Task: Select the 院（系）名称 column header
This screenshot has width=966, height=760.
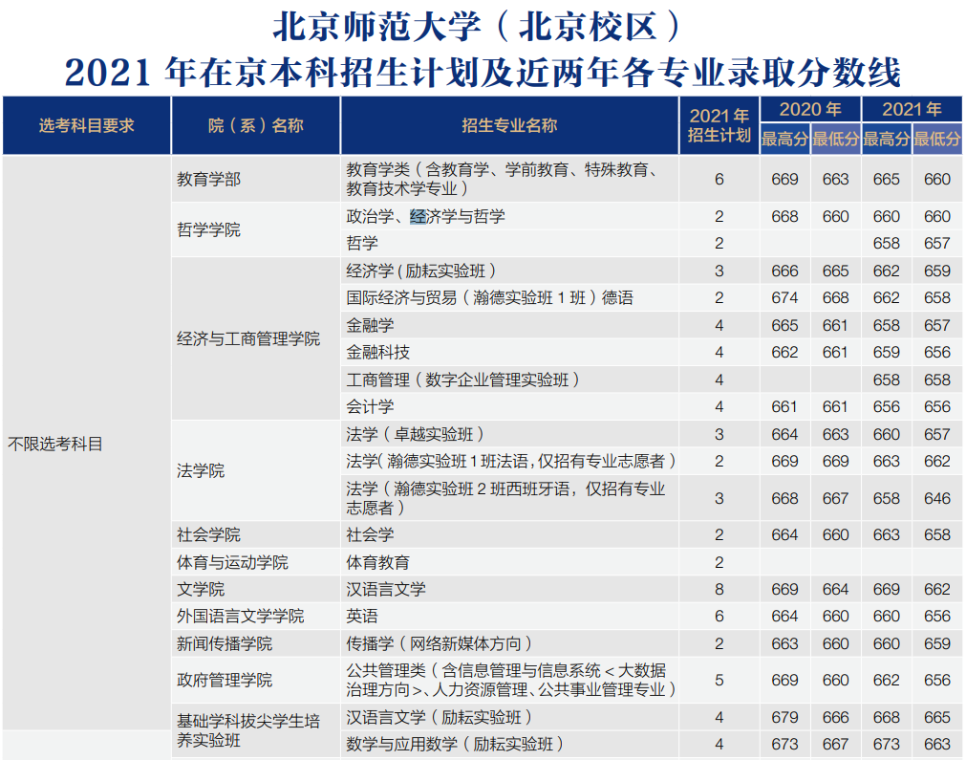Action: coord(255,125)
